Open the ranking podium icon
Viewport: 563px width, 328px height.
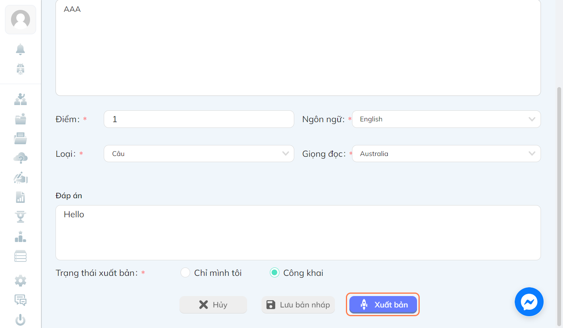click(x=21, y=237)
